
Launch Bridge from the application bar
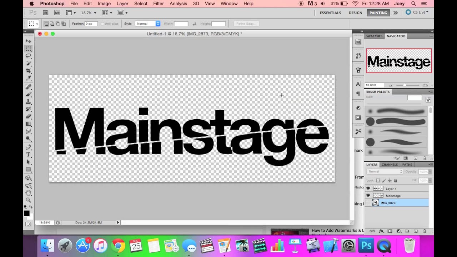click(x=46, y=13)
